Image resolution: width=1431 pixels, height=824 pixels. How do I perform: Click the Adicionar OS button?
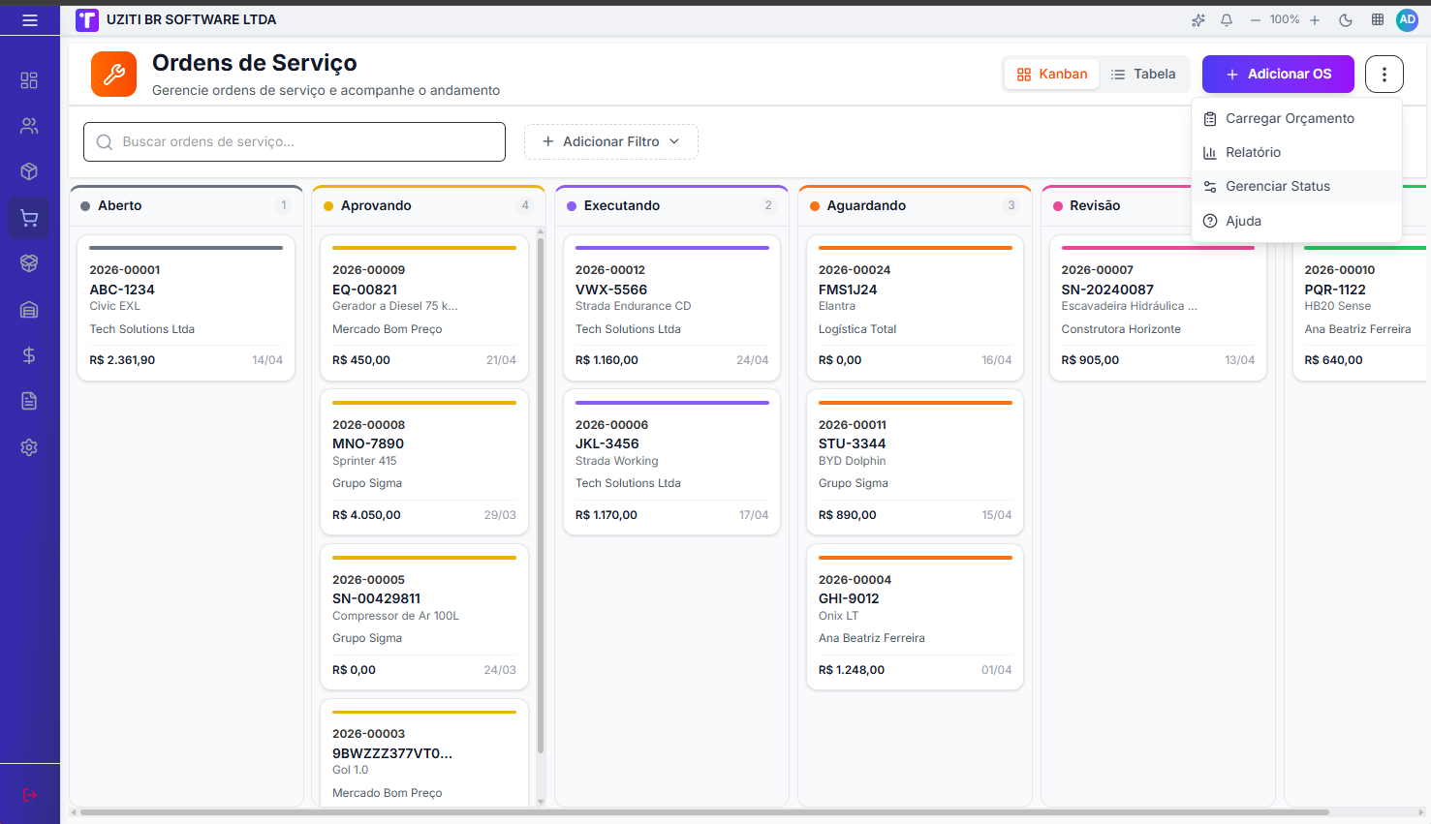(x=1278, y=74)
